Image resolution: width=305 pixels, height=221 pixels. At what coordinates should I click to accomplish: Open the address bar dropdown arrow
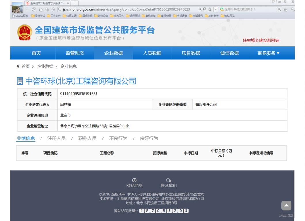click(216, 9)
